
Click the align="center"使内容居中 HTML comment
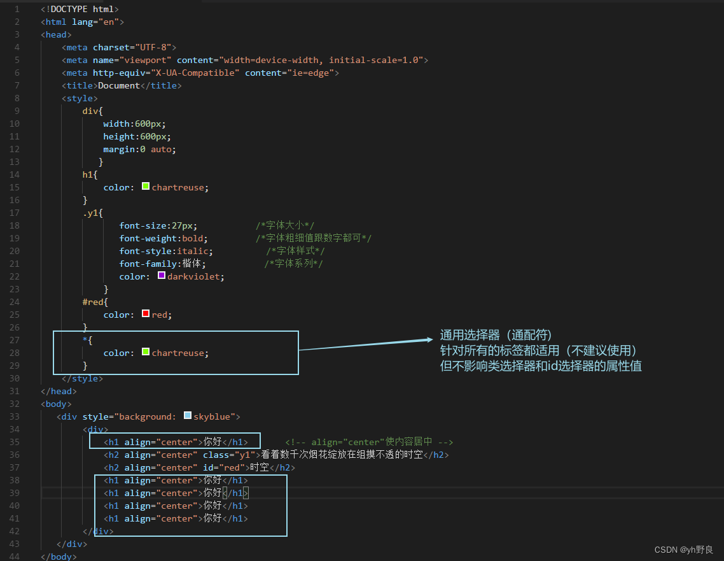pyautogui.click(x=369, y=442)
